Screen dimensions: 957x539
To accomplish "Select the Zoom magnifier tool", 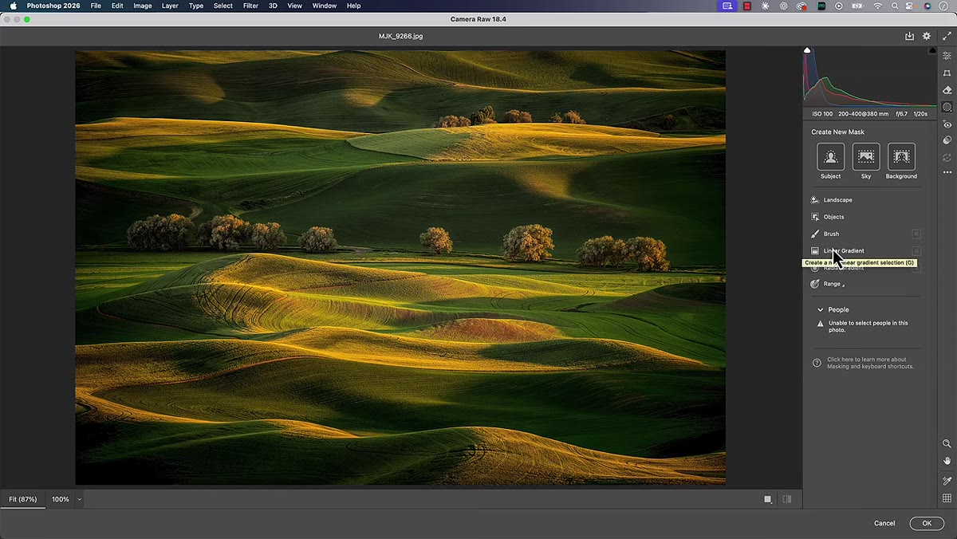I will tap(947, 443).
